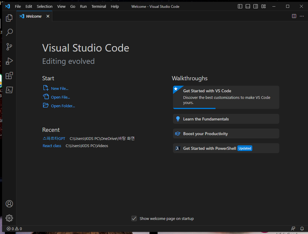Screen dimensions: 308x234
Task: Open the Search view in activity bar
Action: 9,32
